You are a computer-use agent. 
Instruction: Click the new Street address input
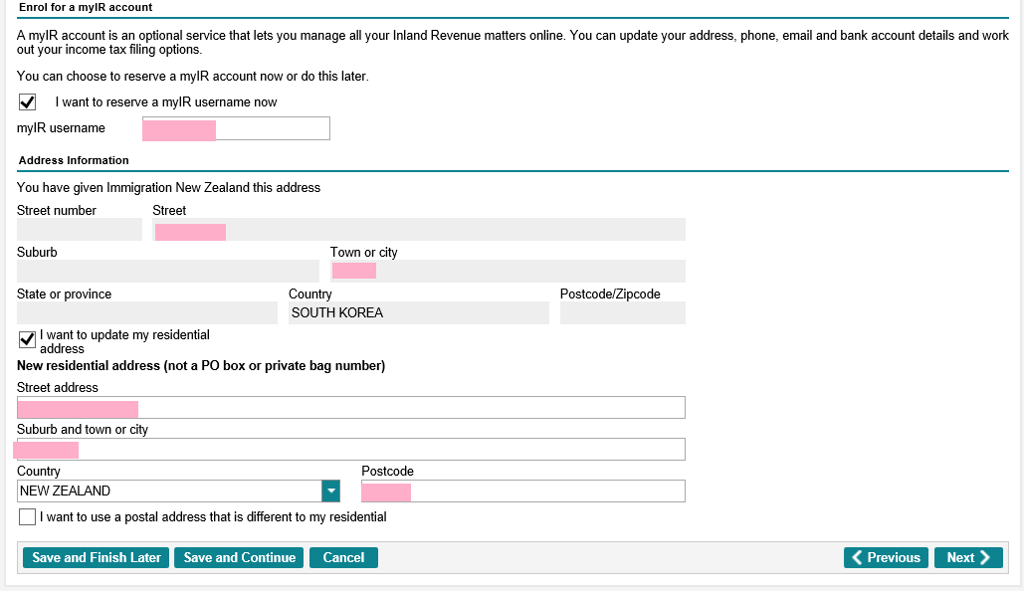(350, 407)
